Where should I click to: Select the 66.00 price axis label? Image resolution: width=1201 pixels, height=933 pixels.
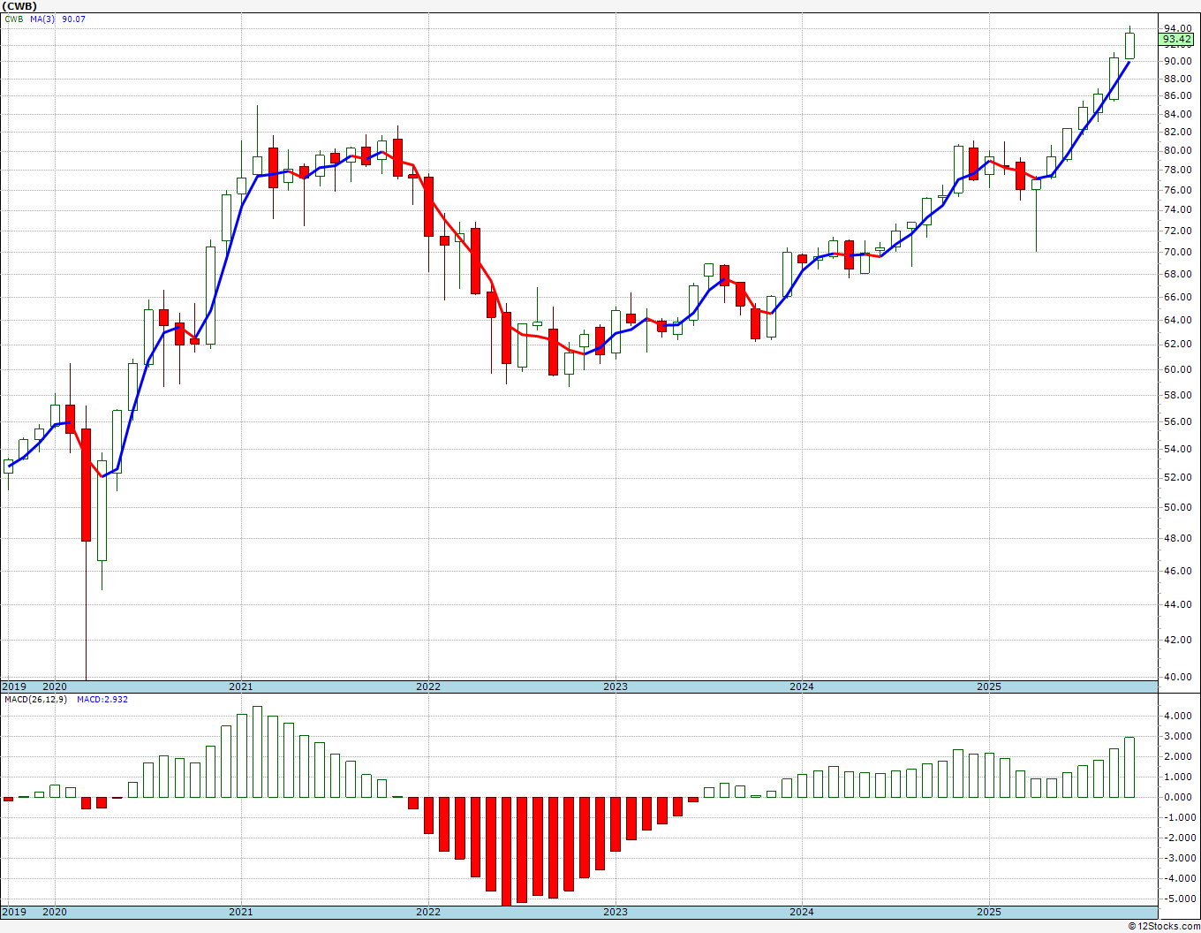click(x=1178, y=297)
